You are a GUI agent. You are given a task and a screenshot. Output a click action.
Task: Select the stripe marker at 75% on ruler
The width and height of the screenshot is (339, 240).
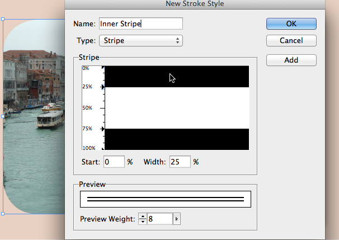[x=103, y=129]
